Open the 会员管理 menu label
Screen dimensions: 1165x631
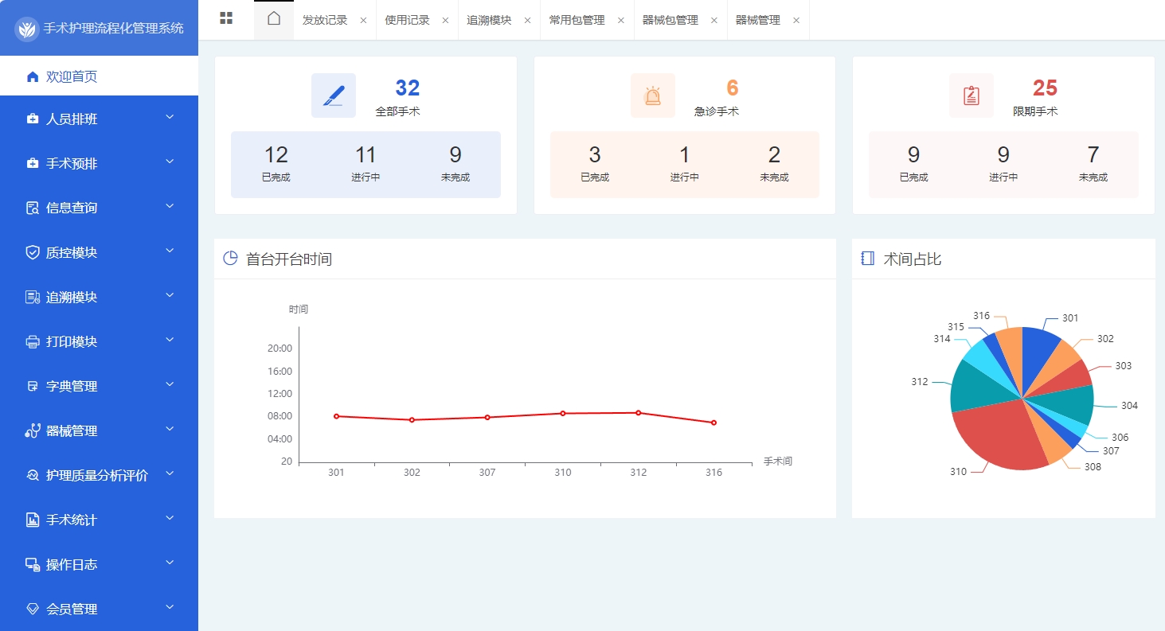72,610
